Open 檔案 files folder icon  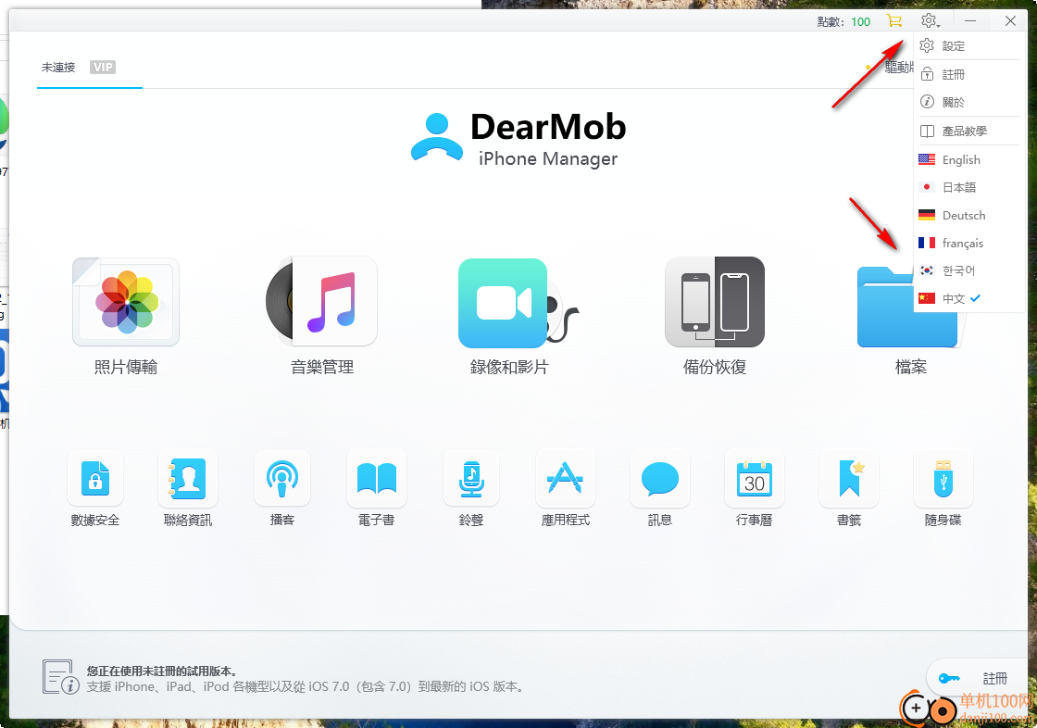pyautogui.click(x=906, y=307)
